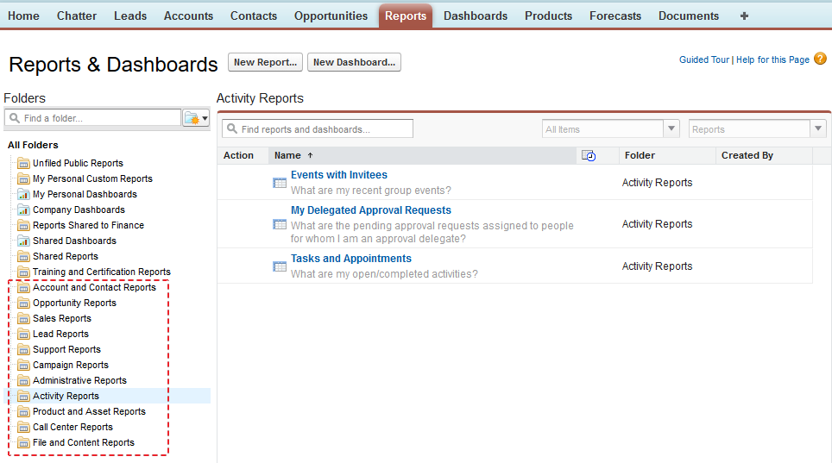Open the Leads tab
832x463 pixels.
click(x=130, y=16)
